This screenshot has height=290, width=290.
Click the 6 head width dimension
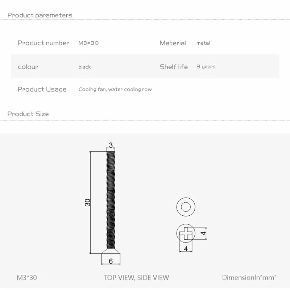(x=111, y=261)
